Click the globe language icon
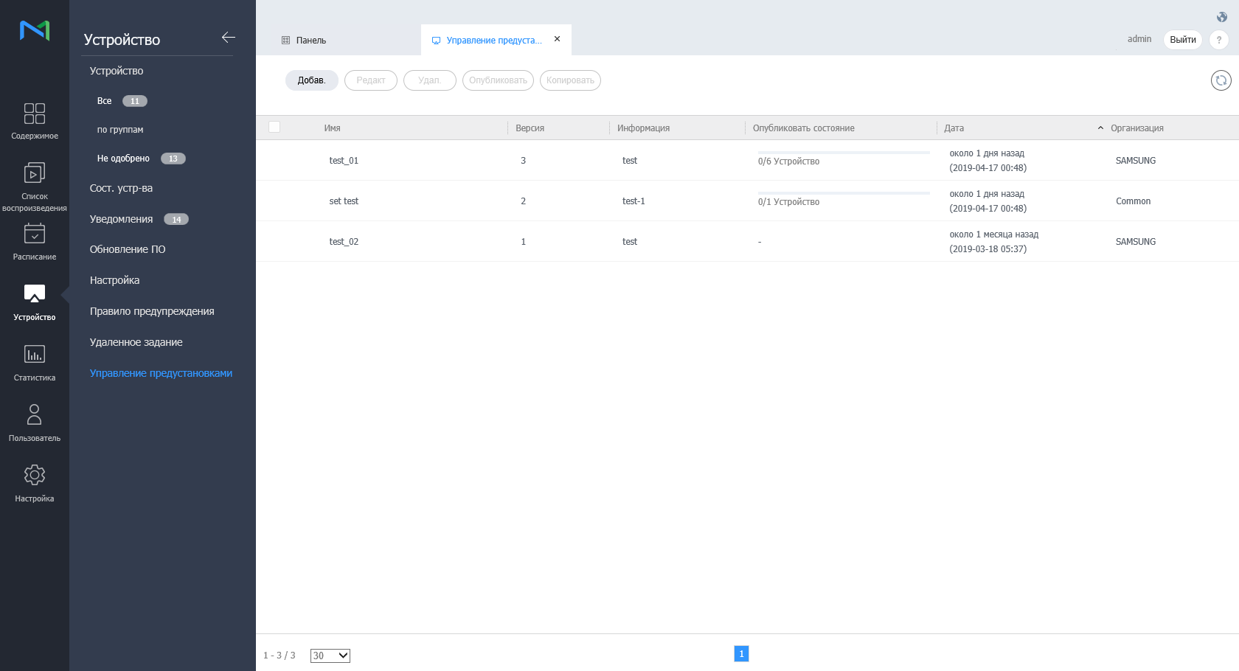The image size is (1239, 671). [1222, 17]
